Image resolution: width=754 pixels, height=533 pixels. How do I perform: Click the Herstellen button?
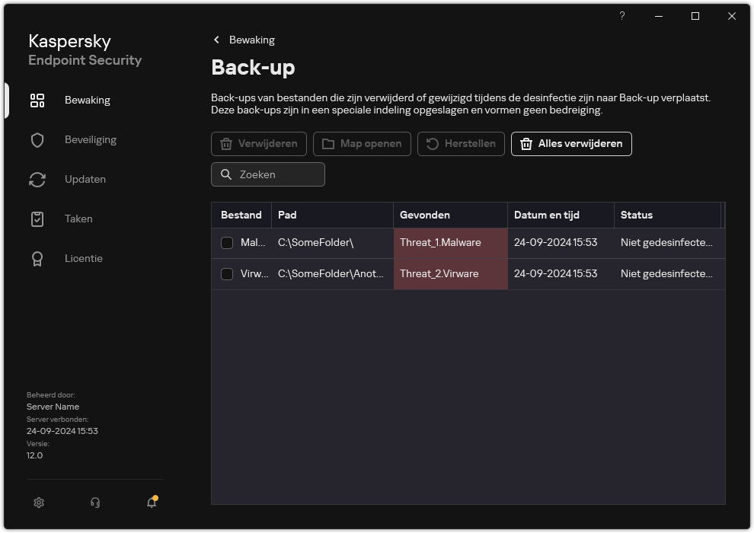point(461,144)
